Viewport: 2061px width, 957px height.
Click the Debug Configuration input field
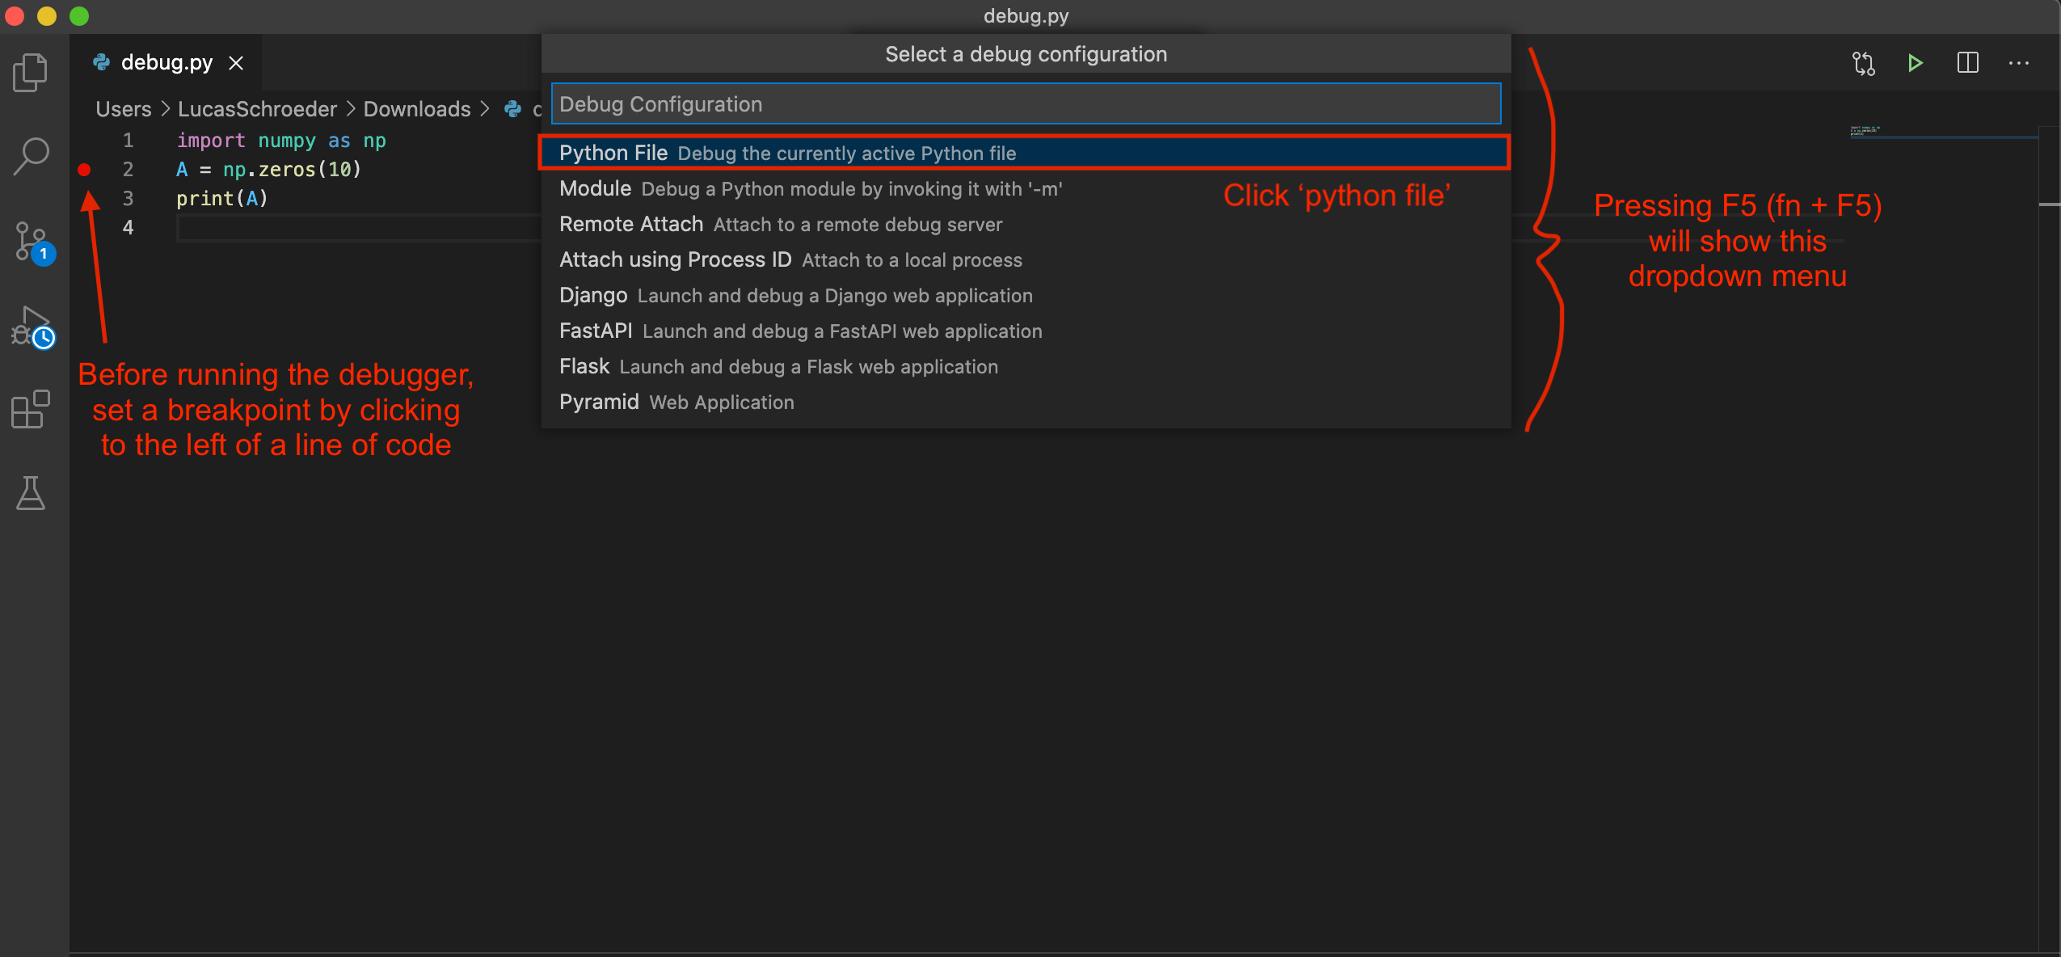click(x=1025, y=103)
